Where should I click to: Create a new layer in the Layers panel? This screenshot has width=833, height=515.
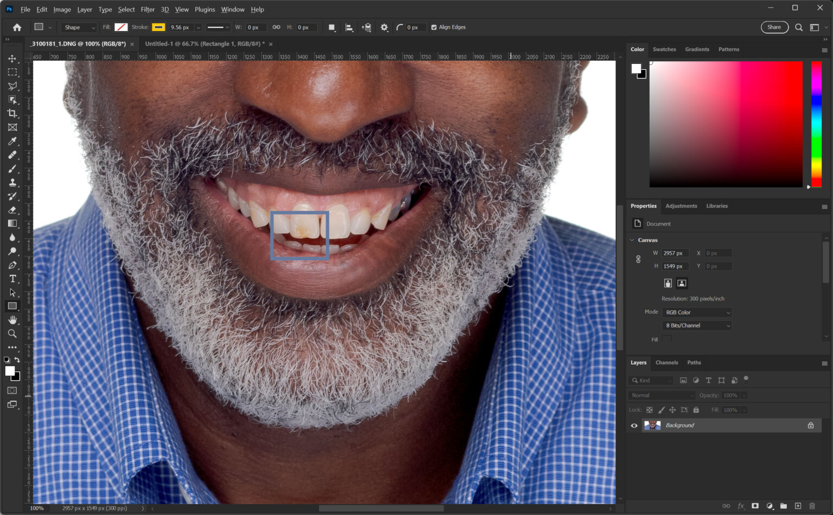[798, 506]
